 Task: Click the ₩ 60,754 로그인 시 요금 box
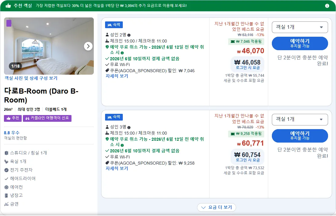(x=247, y=157)
